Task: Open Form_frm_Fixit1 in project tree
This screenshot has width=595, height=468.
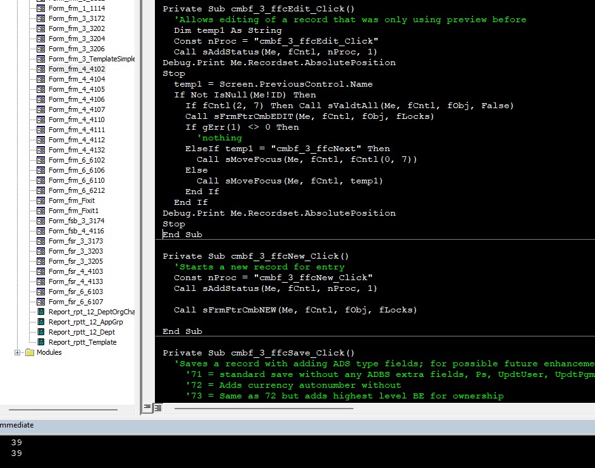Action: 73,211
